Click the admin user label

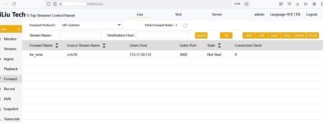259,15
